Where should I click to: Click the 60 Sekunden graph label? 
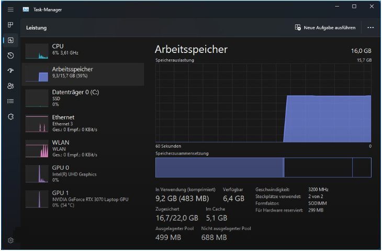coord(168,146)
